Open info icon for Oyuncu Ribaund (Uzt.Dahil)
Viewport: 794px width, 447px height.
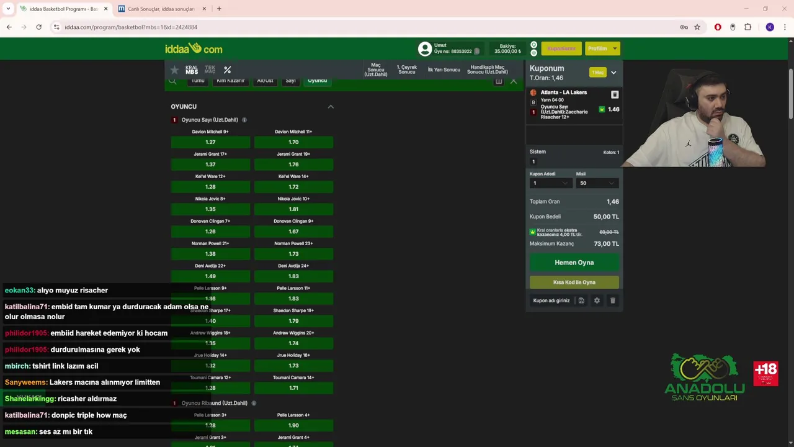coord(254,403)
